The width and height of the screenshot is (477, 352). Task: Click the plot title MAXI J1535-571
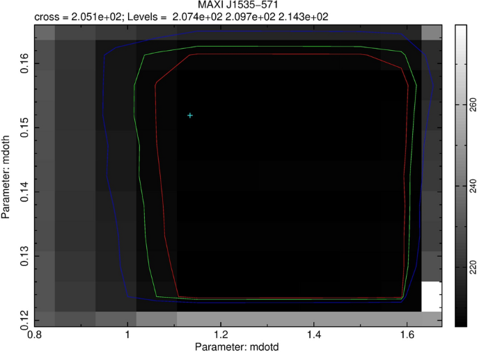[238, 5]
